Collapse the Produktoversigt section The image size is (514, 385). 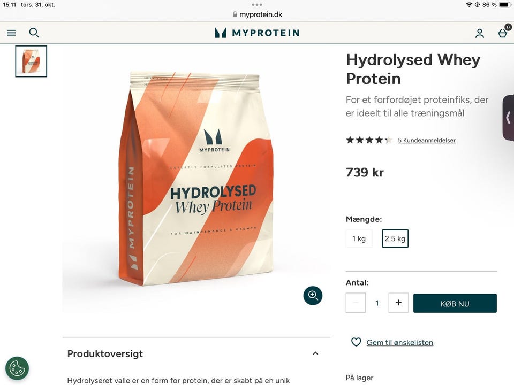click(315, 353)
